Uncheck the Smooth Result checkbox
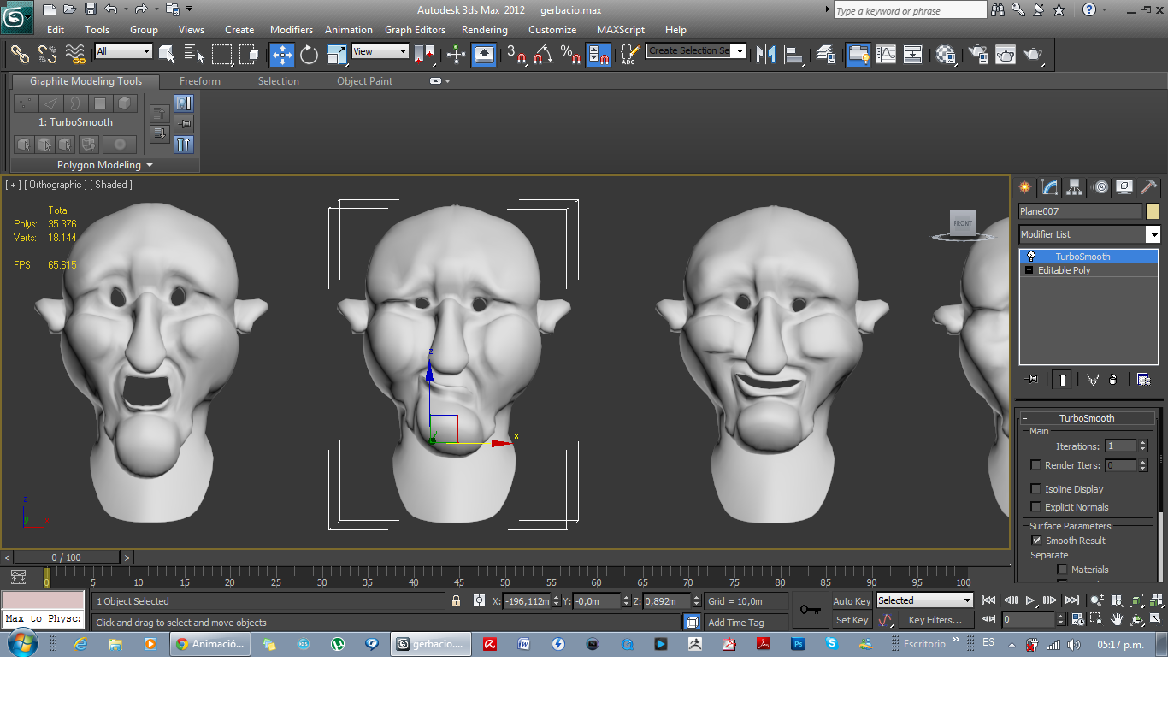Image resolution: width=1168 pixels, height=703 pixels. 1036,541
